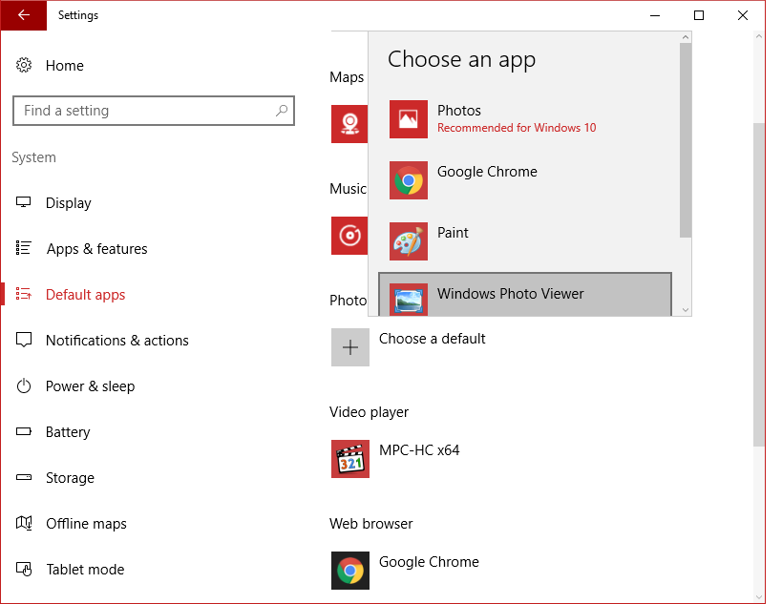Click the Battery icon in the sidebar
782x604 pixels.
24,431
